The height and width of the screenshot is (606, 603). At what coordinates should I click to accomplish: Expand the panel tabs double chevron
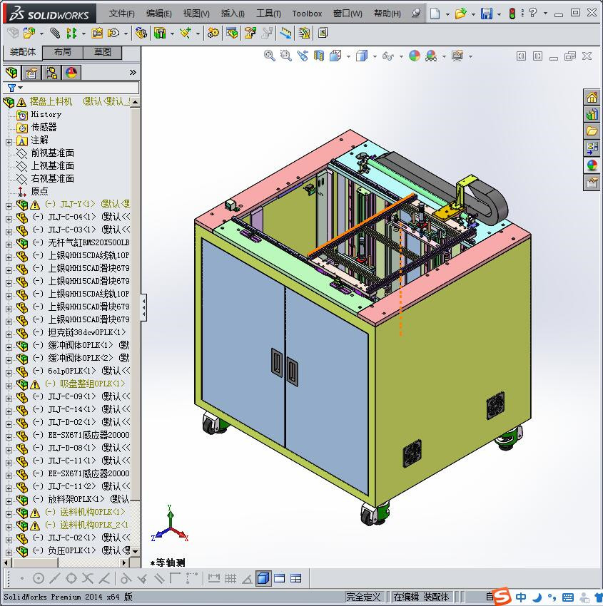tap(133, 72)
